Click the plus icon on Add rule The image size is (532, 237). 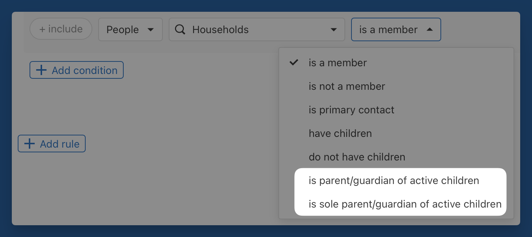pos(29,144)
